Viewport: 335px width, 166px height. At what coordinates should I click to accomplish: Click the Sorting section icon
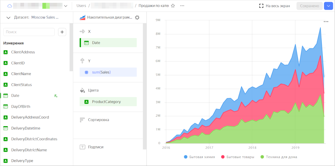point(82,120)
